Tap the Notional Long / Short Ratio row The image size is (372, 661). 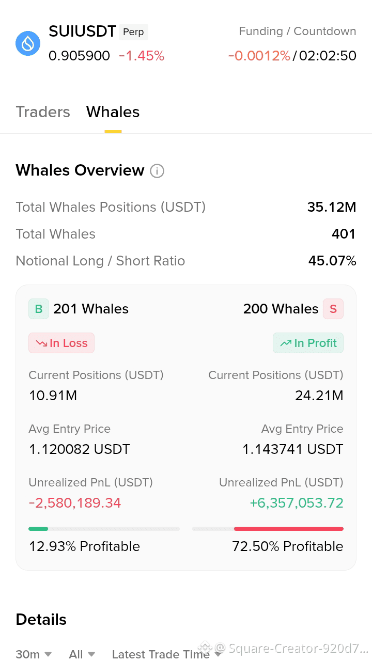186,261
